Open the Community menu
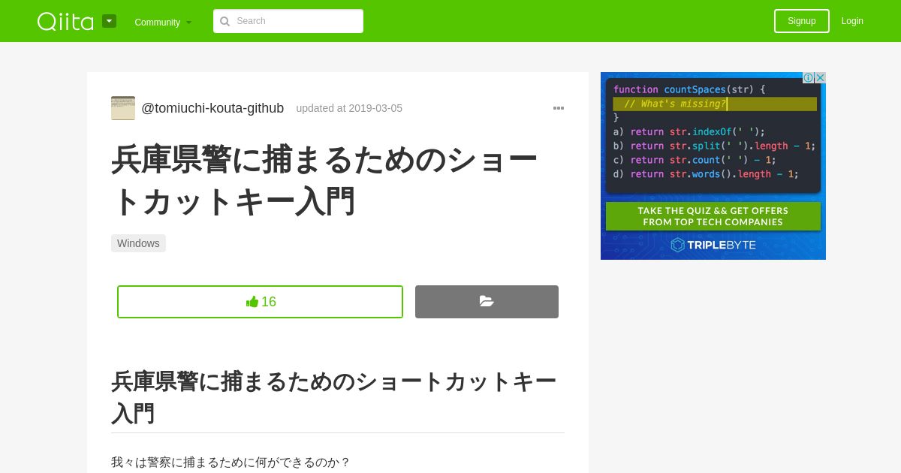 coord(163,22)
